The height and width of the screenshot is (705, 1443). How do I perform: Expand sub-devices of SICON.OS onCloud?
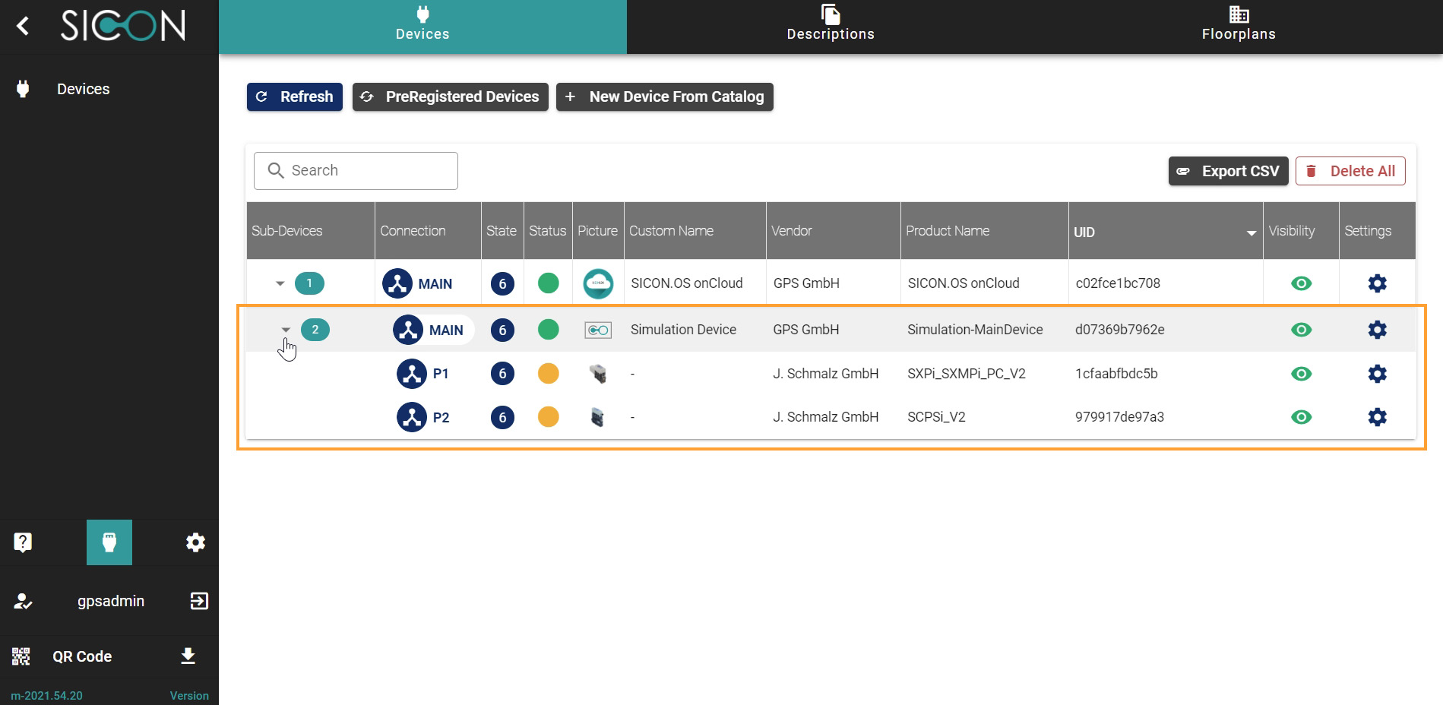pyautogui.click(x=280, y=283)
